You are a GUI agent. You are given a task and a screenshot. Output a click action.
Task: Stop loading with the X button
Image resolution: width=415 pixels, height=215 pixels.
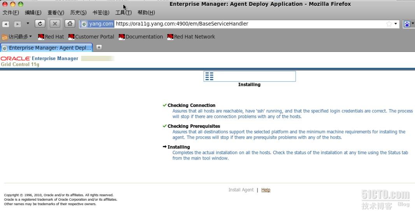tap(55, 24)
